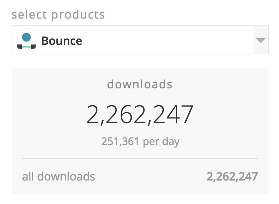Click the large 2,262,247 download count
The width and height of the screenshot is (279, 204).
[140, 115]
